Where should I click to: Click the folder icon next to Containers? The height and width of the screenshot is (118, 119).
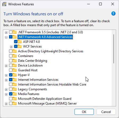coord(15,56)
